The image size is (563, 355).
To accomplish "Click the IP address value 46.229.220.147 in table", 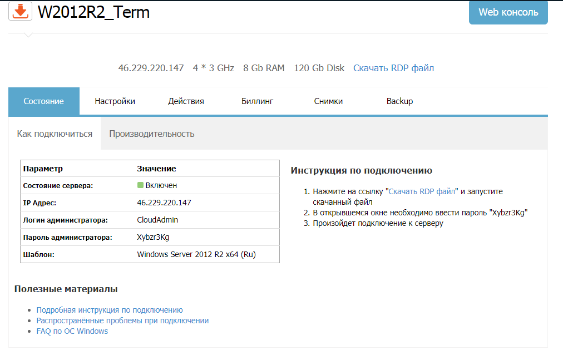I will (164, 203).
